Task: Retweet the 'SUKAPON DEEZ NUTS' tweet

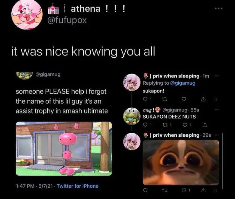Action: [x=165, y=125]
